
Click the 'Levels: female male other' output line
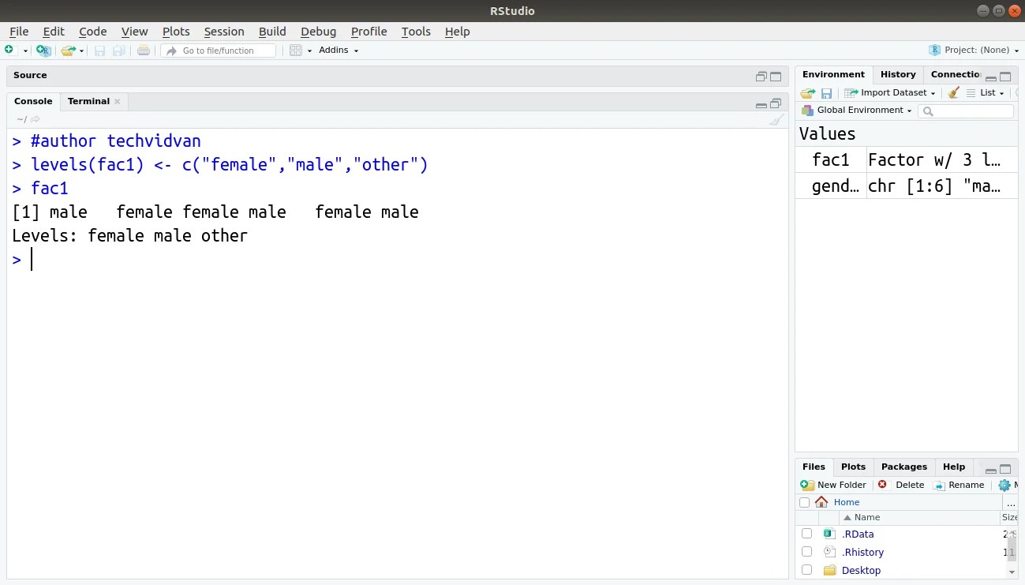[129, 236]
